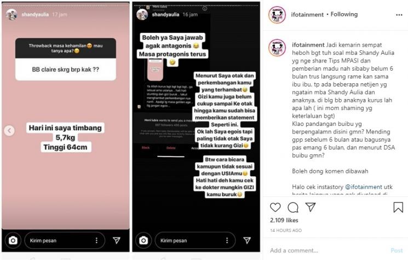Open camera in the black story panel

[143, 240]
